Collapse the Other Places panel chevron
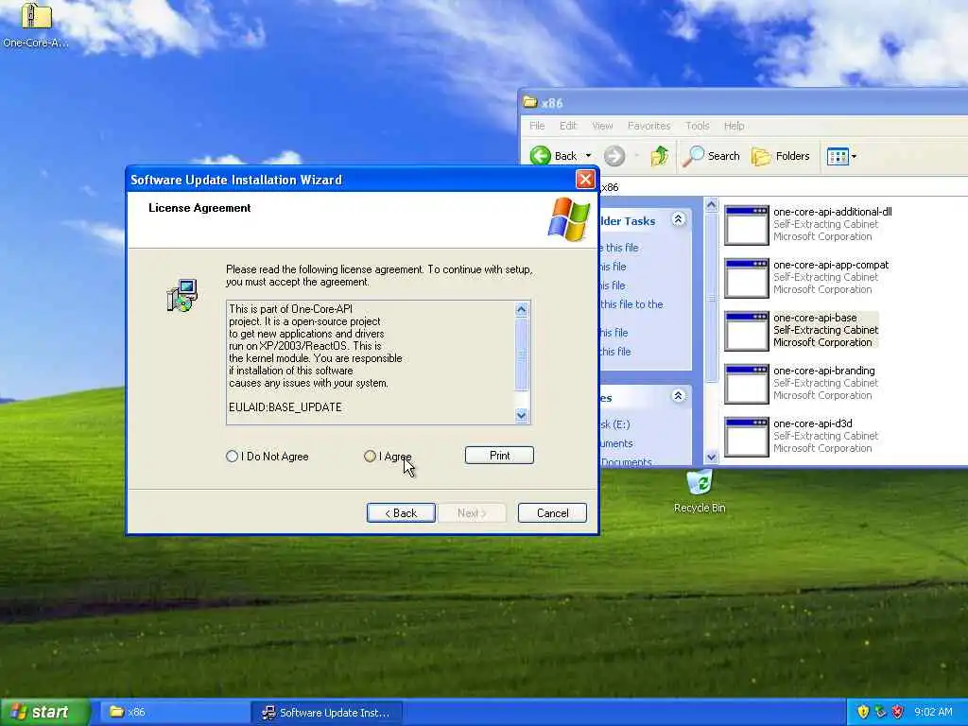968x726 pixels. (678, 396)
